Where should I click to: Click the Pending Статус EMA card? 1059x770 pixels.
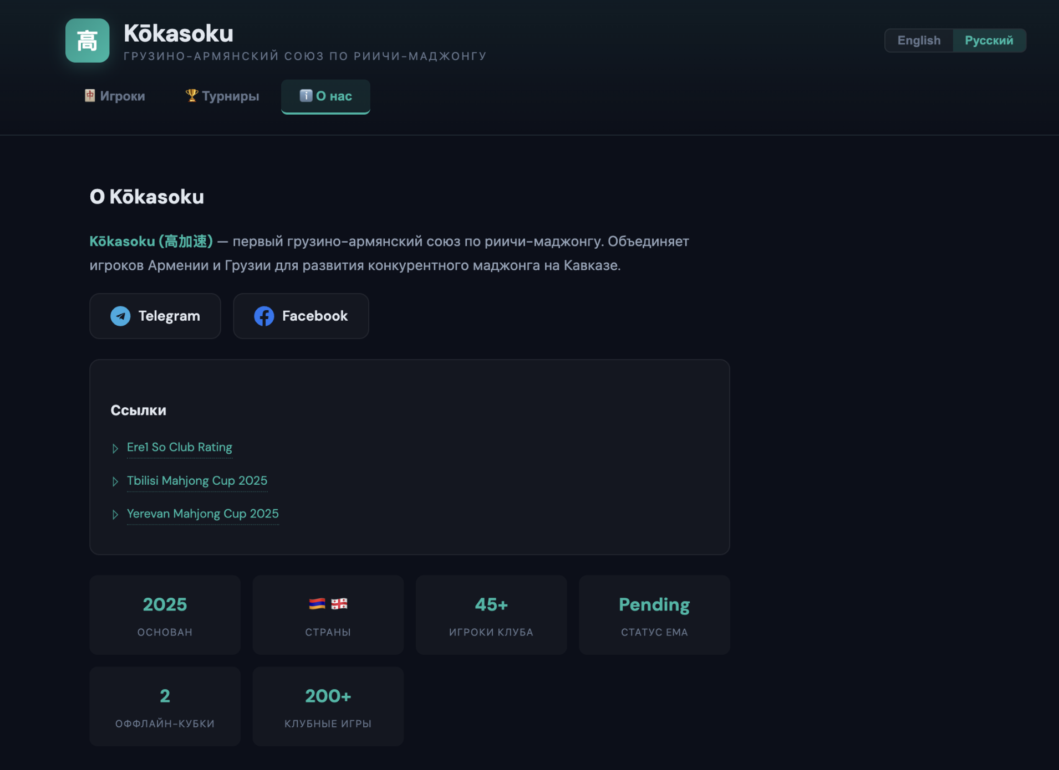coord(654,615)
